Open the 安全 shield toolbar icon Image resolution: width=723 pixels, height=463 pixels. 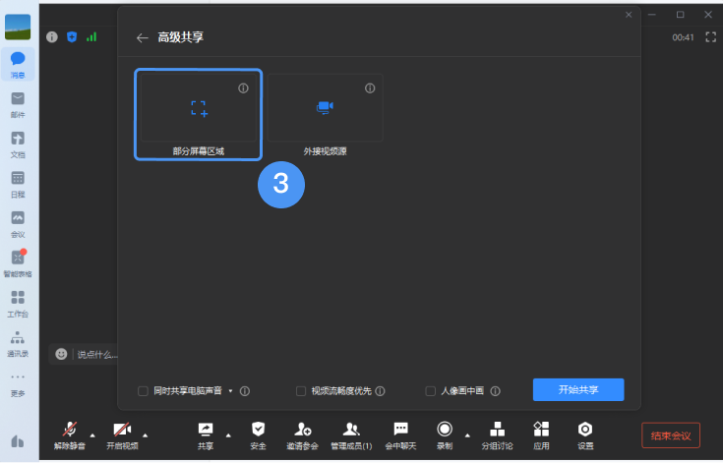click(258, 435)
